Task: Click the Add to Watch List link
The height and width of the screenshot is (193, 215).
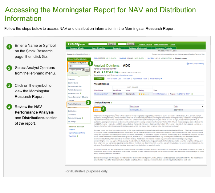Action: click(x=114, y=78)
